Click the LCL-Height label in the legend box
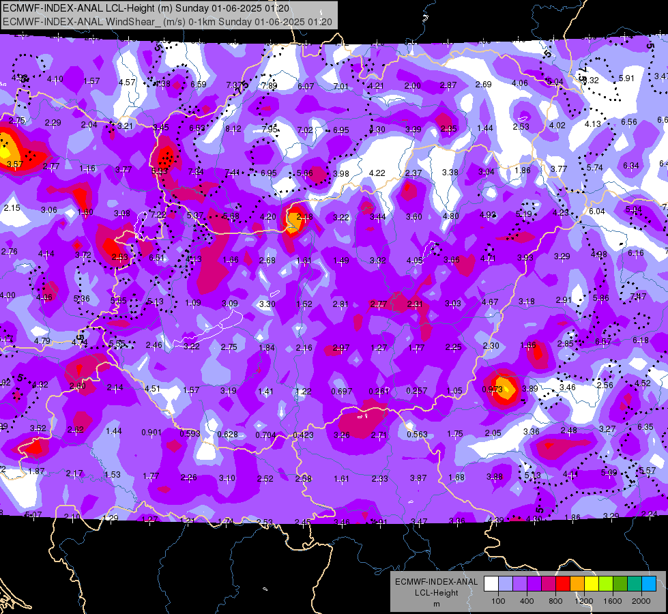This screenshot has height=614, width=668. (436, 593)
